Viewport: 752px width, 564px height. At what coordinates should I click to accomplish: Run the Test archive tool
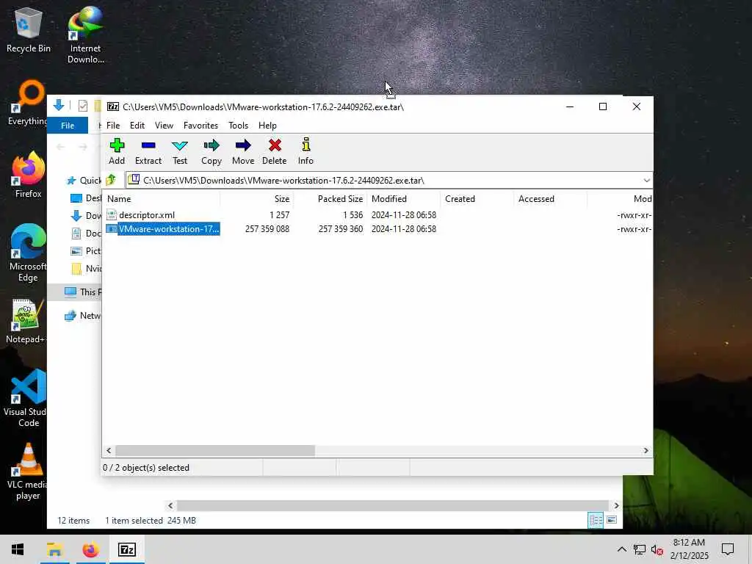(x=180, y=145)
